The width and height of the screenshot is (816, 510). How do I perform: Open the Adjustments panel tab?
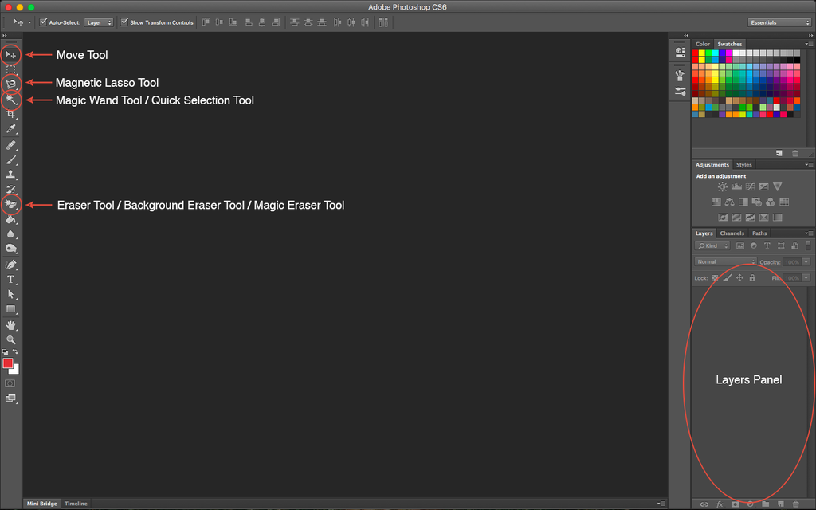point(712,165)
